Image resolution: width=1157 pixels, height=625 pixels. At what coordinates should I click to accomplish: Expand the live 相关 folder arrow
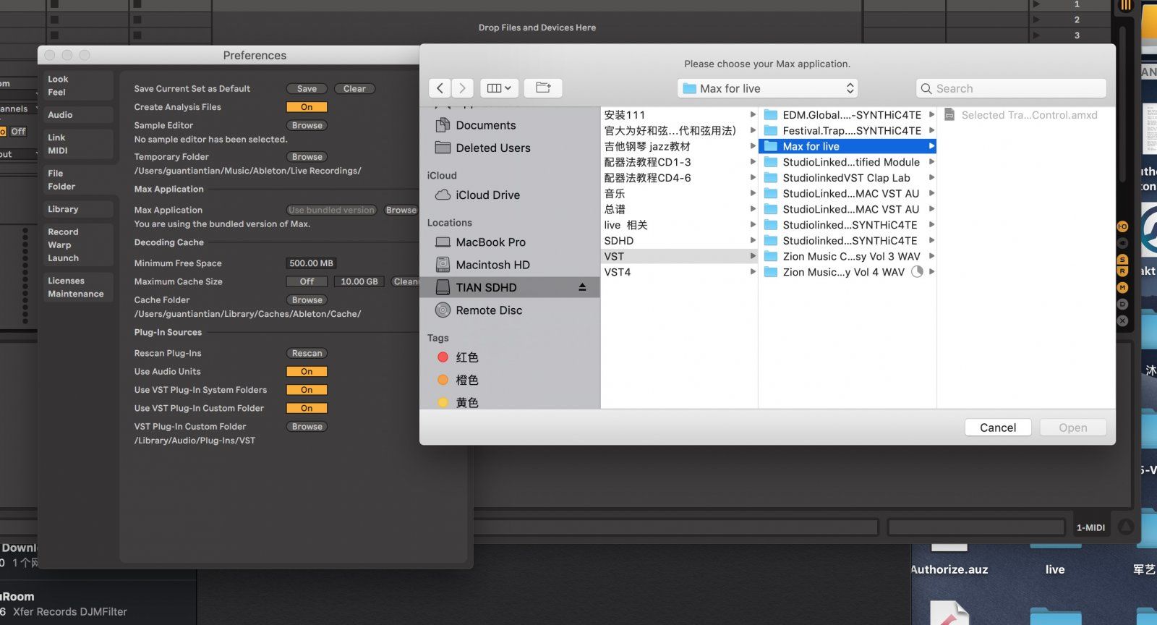(x=753, y=225)
